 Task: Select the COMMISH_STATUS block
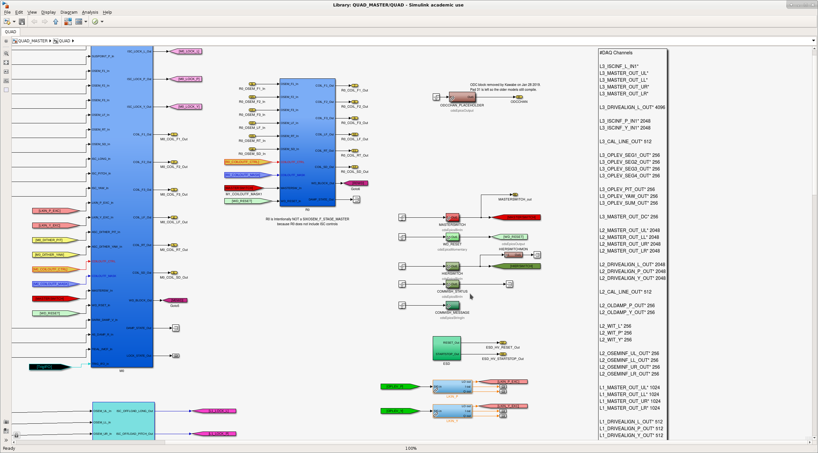[452, 284]
